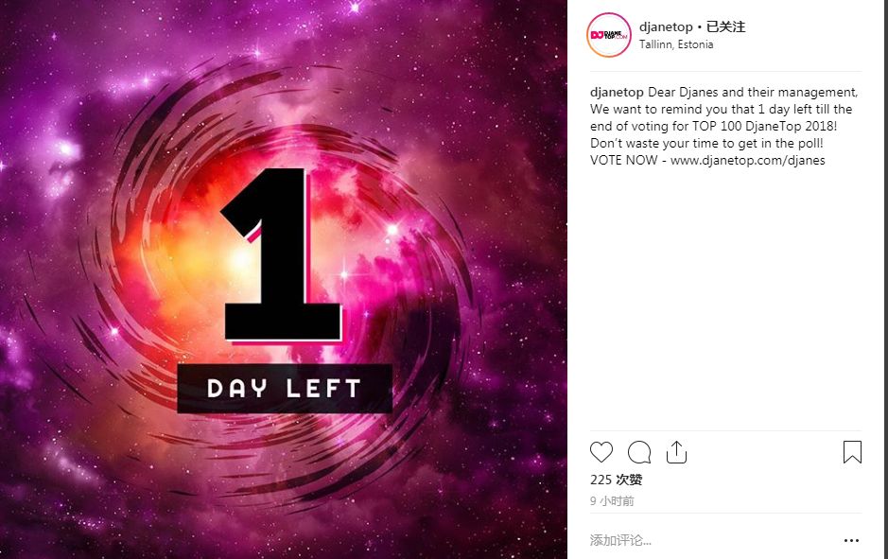Click the djanetop username in the post header

pyautogui.click(x=666, y=26)
